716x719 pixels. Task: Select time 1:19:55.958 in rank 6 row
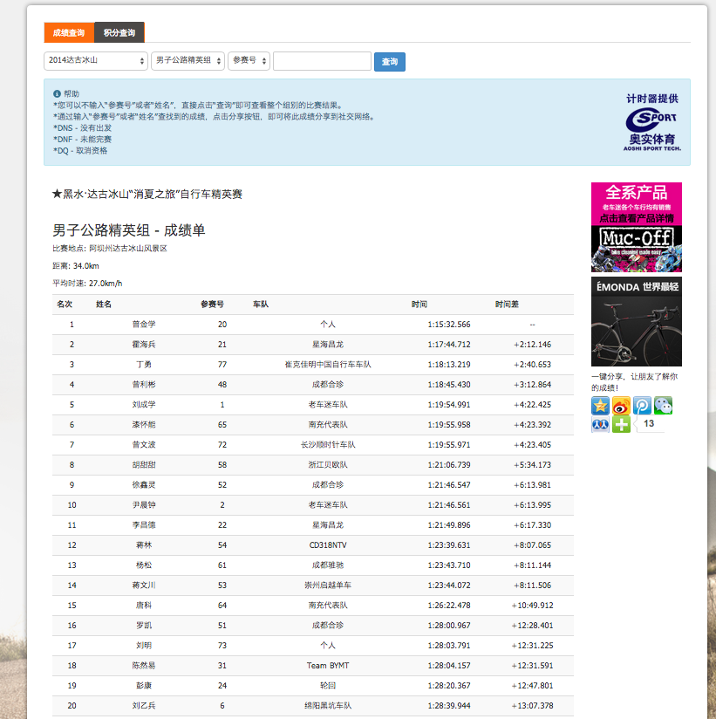point(449,425)
